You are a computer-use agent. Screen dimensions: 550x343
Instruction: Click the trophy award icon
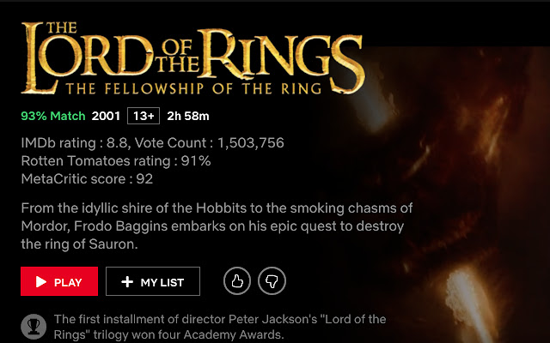click(34, 327)
